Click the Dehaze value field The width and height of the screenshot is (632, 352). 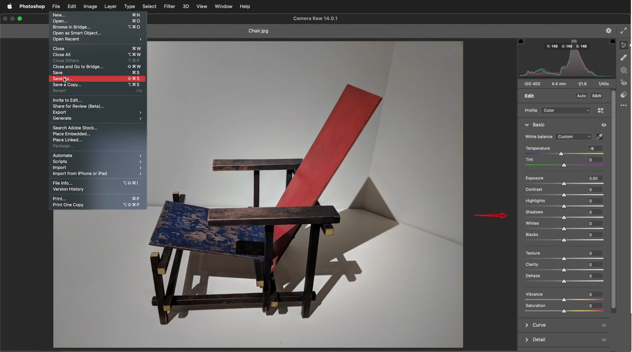pos(595,276)
